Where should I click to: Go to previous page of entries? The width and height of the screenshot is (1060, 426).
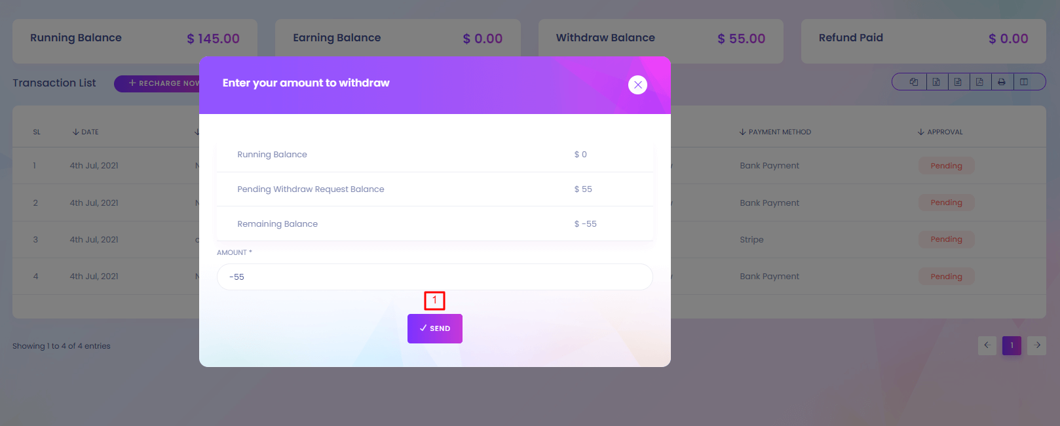pos(987,345)
